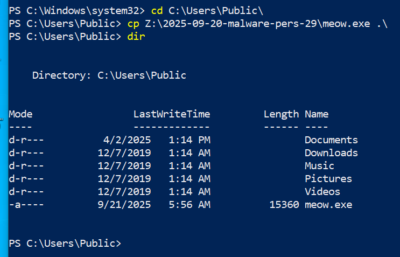Screen dimensions: 400x257
Task: Click the Music directory entry
Action: pyautogui.click(x=319, y=166)
